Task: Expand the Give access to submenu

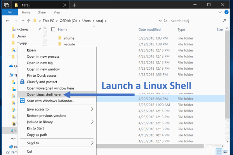Action: coord(92,109)
